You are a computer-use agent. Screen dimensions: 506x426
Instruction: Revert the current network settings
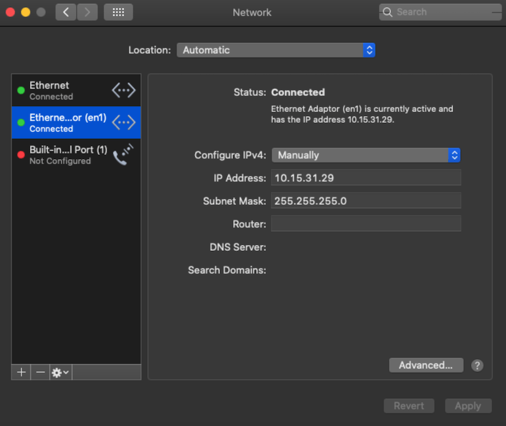tap(409, 406)
